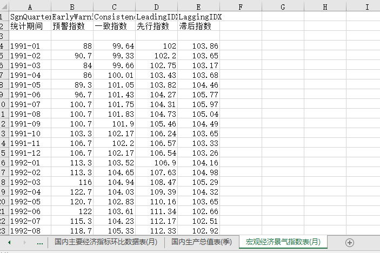Select all cells via corner triangle
The height and width of the screenshot is (253, 380).
(4, 6)
